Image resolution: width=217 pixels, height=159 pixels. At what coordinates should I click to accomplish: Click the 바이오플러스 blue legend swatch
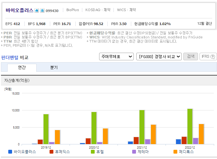[10, 152]
